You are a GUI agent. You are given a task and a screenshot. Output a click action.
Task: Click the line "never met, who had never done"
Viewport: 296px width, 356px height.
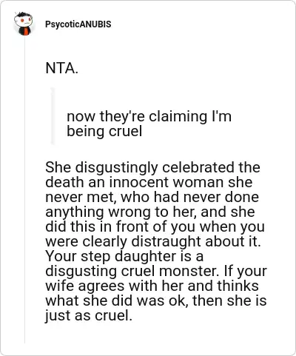[152, 197]
